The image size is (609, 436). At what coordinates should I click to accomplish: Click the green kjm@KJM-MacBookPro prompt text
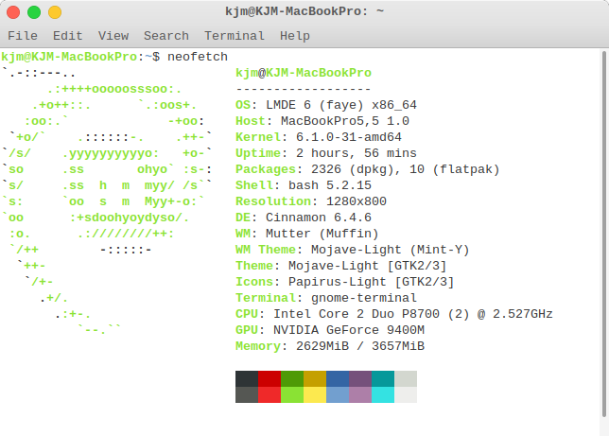coord(69,57)
